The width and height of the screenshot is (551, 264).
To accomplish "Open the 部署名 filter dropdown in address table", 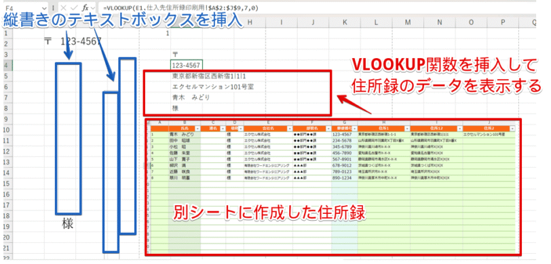I will [x=328, y=129].
